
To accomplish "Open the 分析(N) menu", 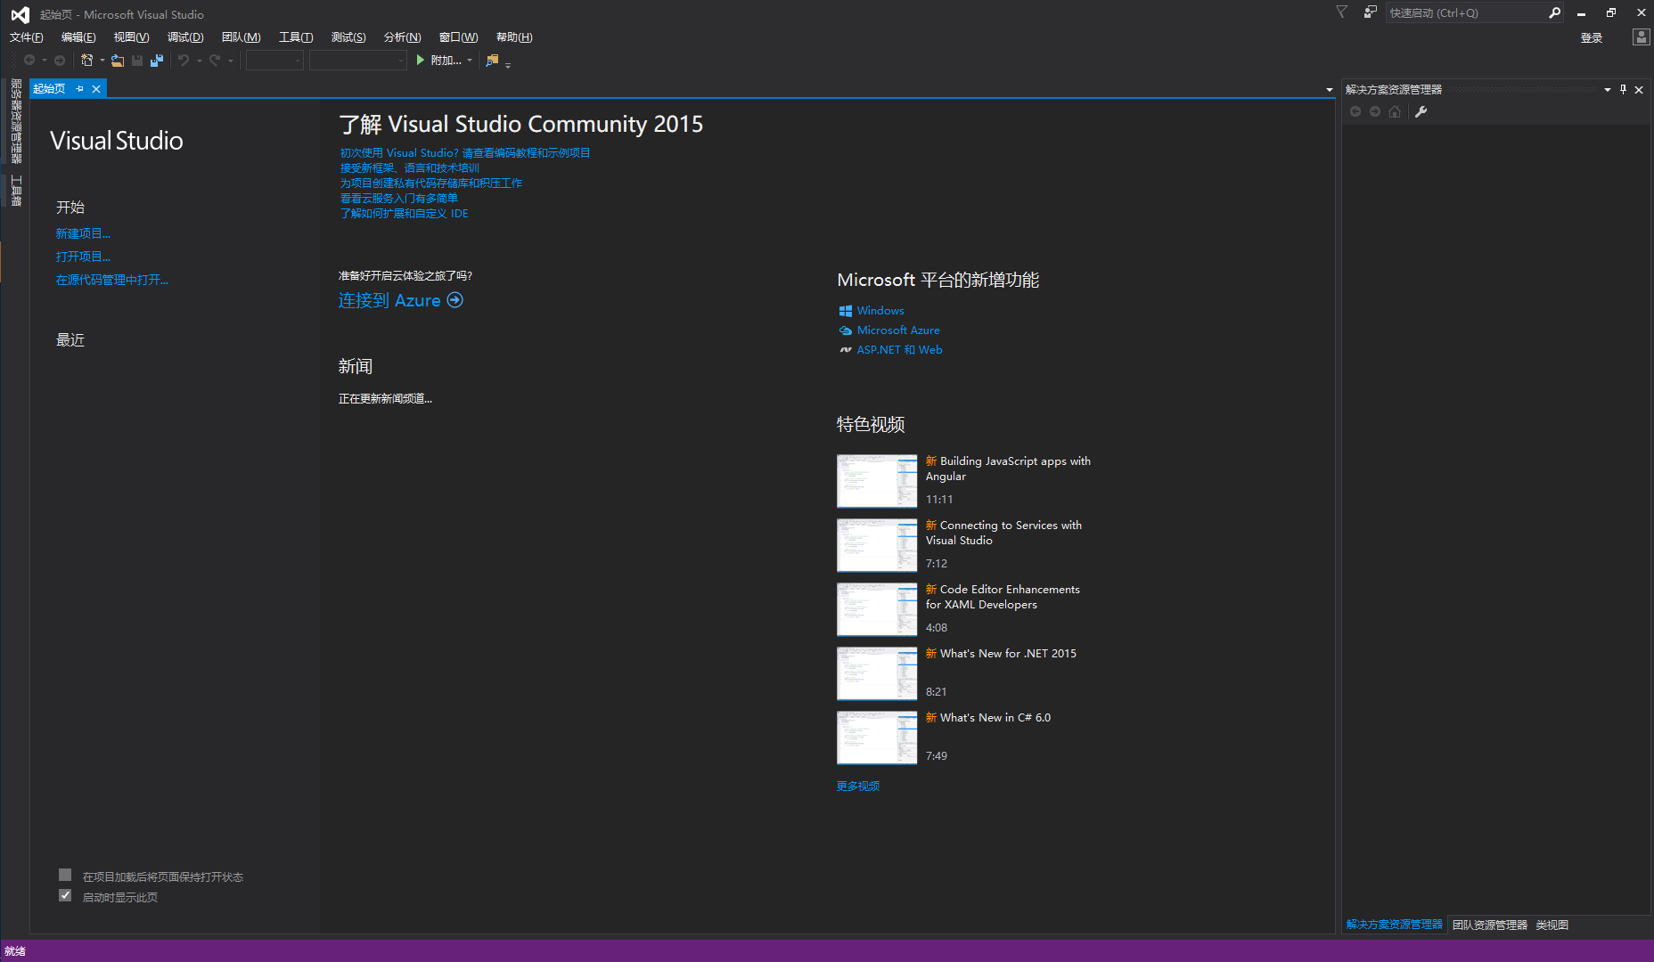I will (x=402, y=37).
